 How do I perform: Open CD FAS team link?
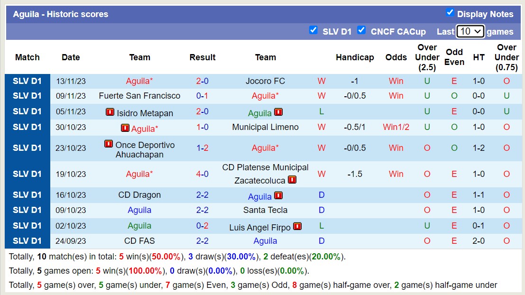pyautogui.click(x=139, y=241)
